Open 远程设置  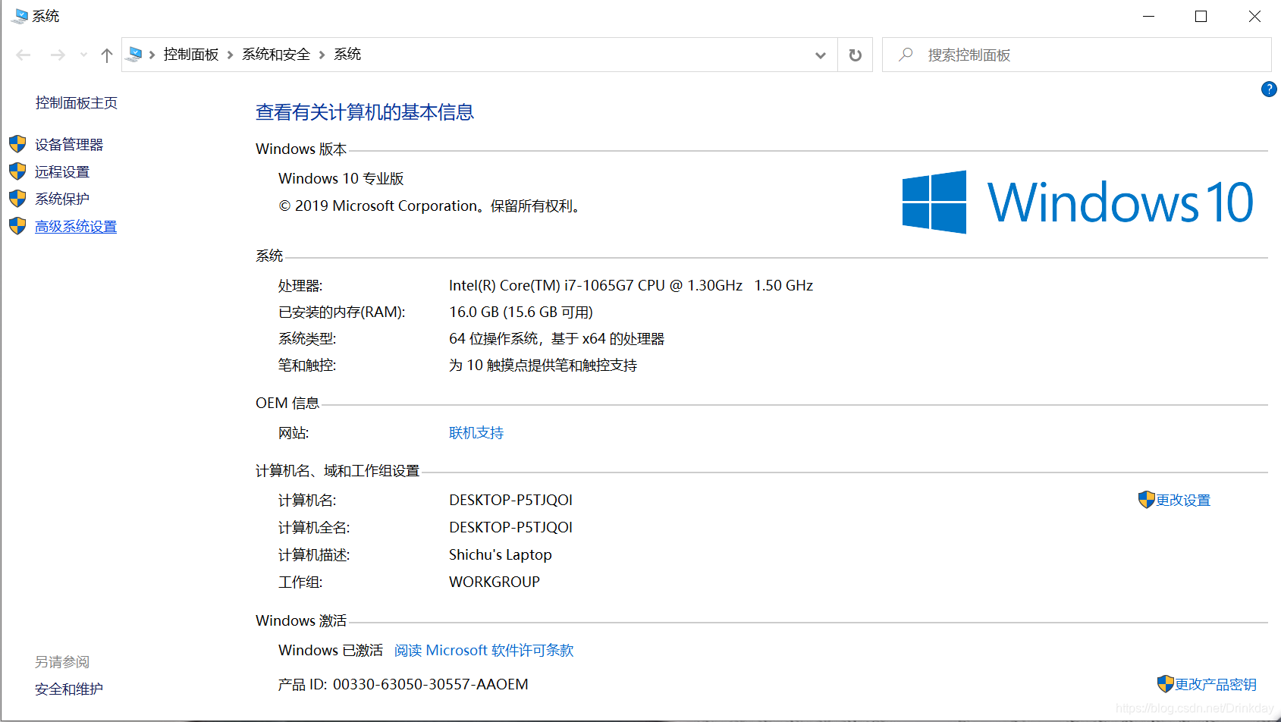point(62,172)
